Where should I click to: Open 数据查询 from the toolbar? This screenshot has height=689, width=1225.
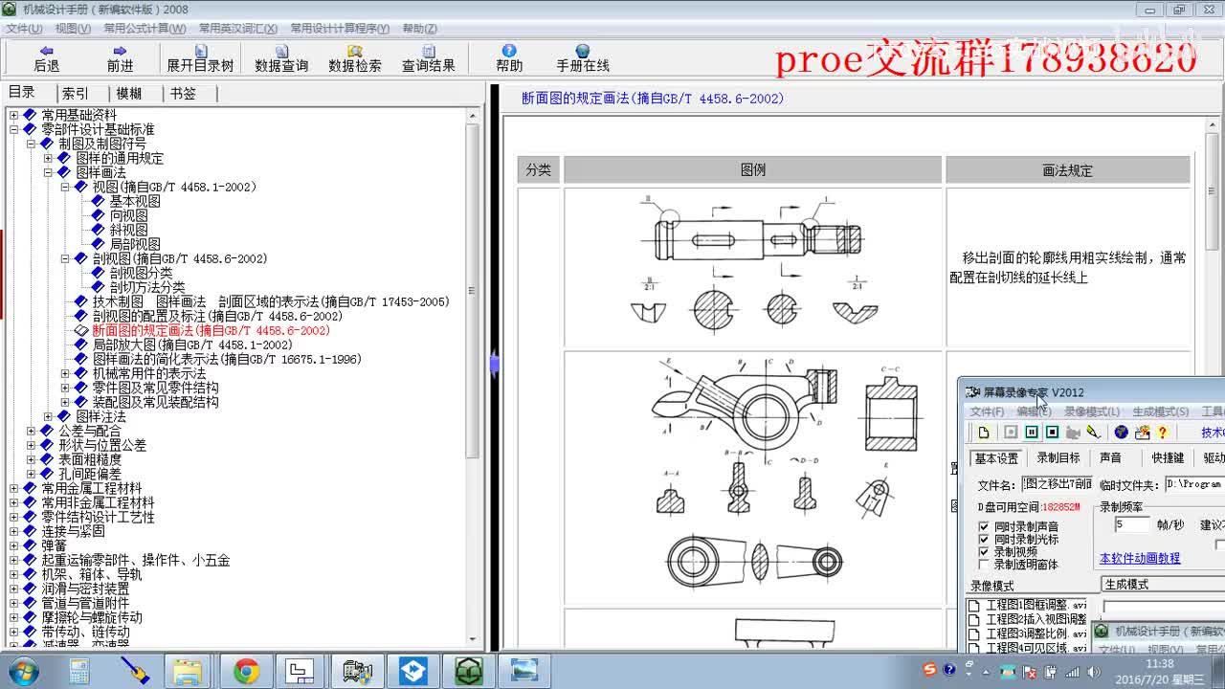coord(281,58)
